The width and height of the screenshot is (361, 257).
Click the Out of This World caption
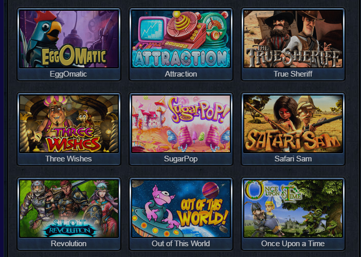180,244
